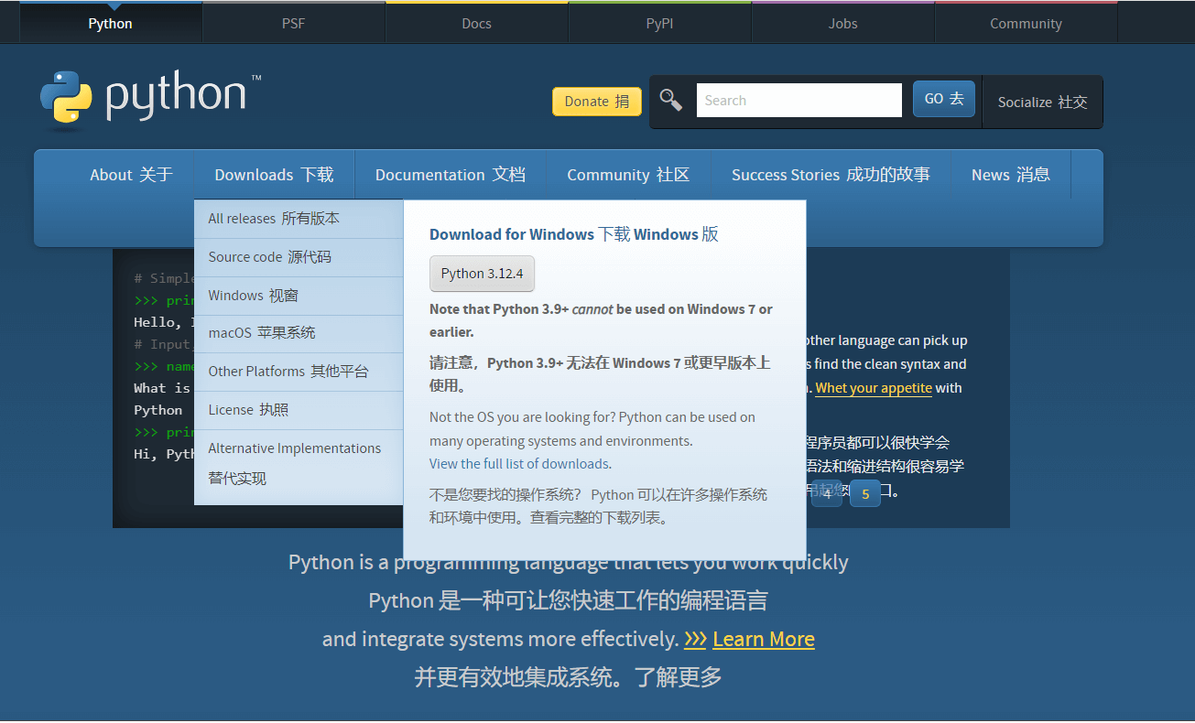Open Alternative Implementations submenu entry
The height and width of the screenshot is (723, 1195).
tap(299, 463)
